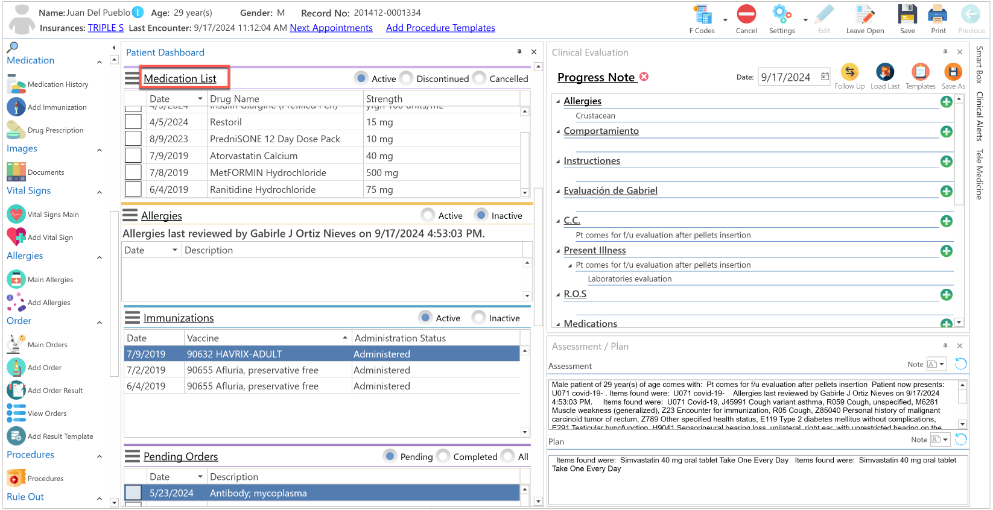Open Vital Signs Main
Viewport: 993px width, 510px height.
pos(43,215)
